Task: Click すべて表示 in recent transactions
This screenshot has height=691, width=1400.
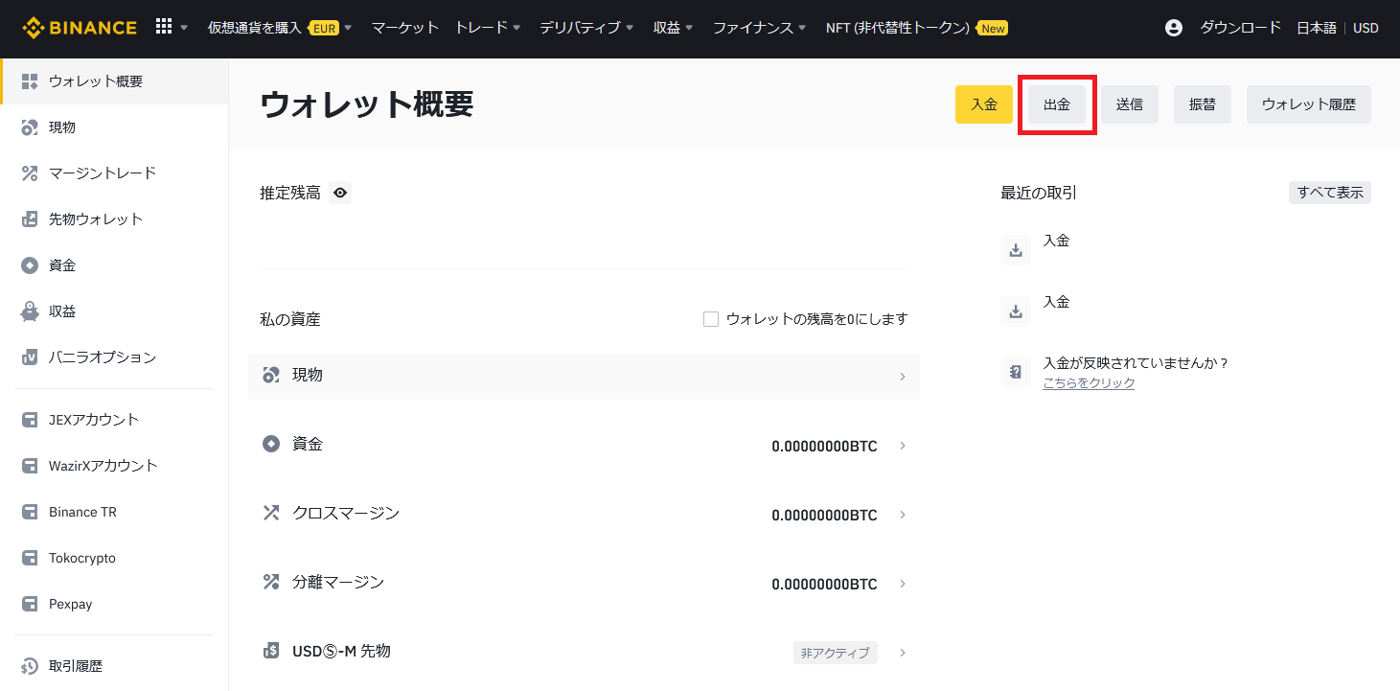Action: click(x=1330, y=193)
